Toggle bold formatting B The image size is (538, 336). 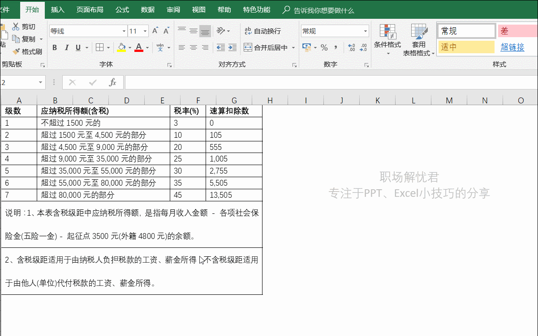coord(55,47)
